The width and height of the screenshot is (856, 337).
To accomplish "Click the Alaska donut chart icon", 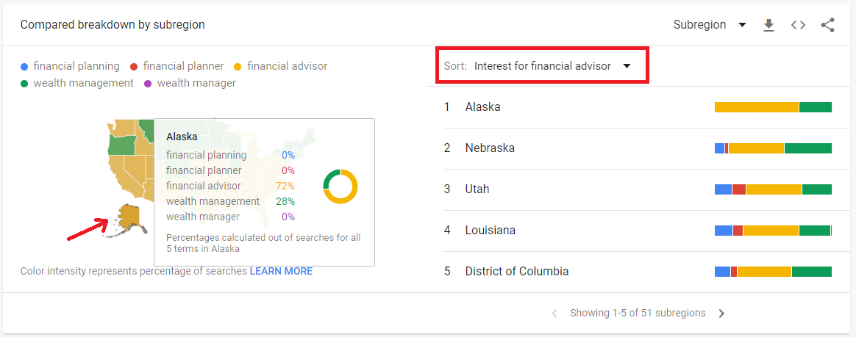I will click(340, 186).
